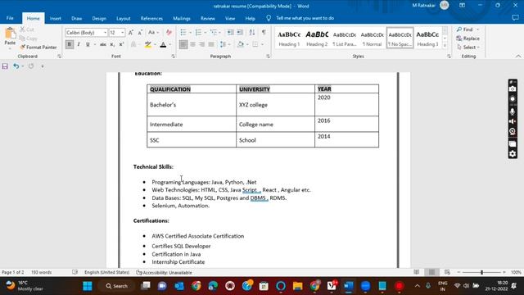Screen dimensions: 524x295
Task: Open Outlook from the taskbar
Action: (179, 286)
